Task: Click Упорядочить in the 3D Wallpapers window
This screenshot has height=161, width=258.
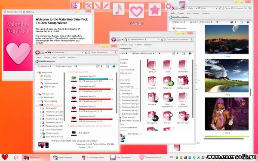Action: pos(178,22)
